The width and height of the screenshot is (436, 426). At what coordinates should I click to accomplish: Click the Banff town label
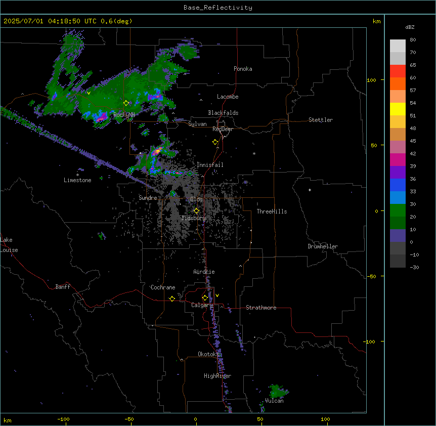tap(63, 287)
